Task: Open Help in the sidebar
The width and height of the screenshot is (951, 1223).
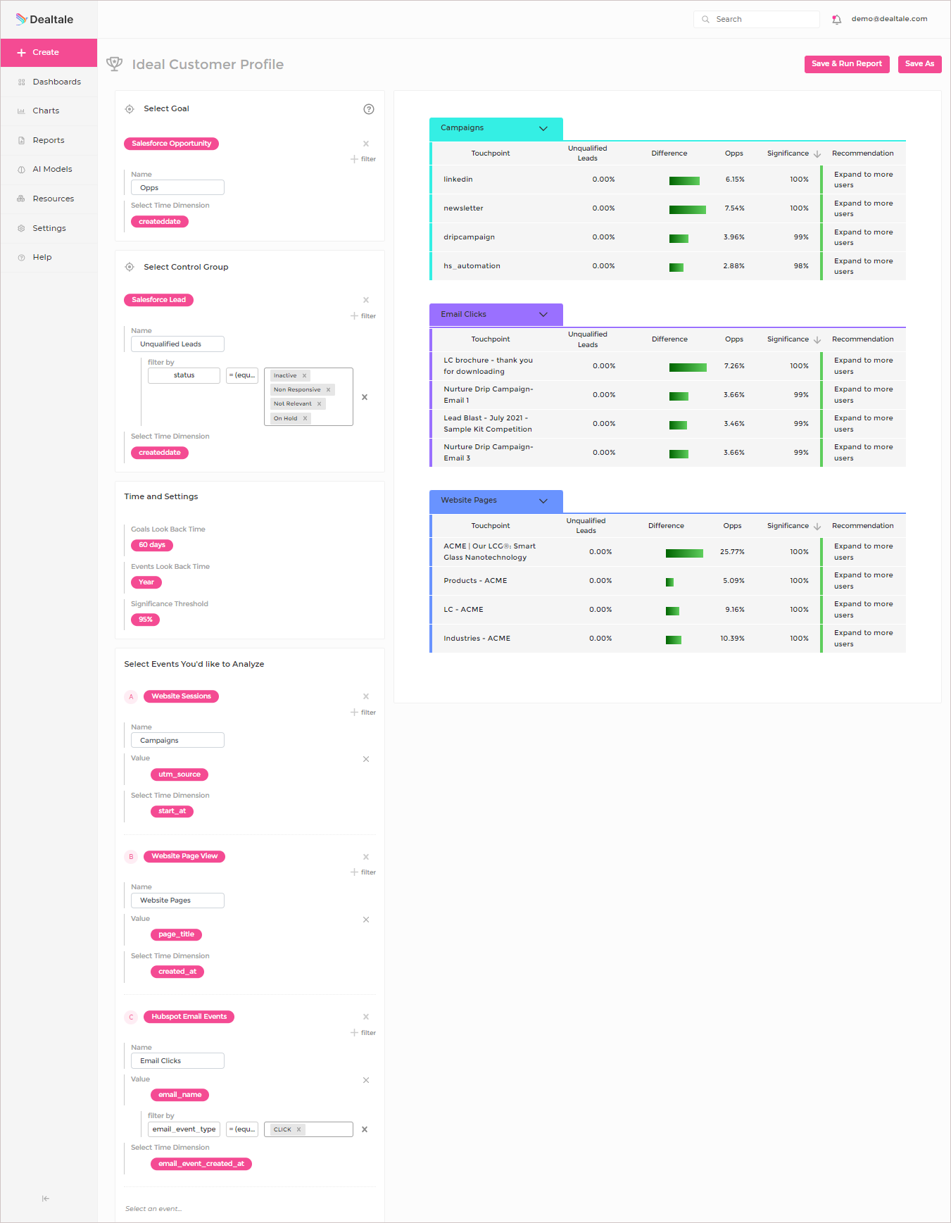Action: point(49,257)
